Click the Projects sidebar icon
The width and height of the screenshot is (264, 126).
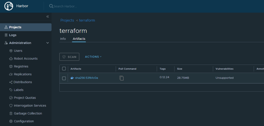[x=6, y=27]
